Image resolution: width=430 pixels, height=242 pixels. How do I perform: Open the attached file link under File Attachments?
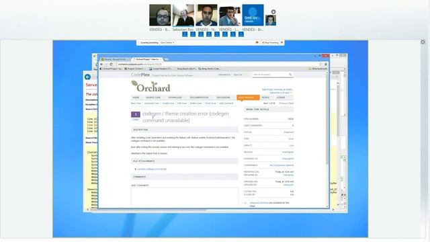tap(152, 169)
